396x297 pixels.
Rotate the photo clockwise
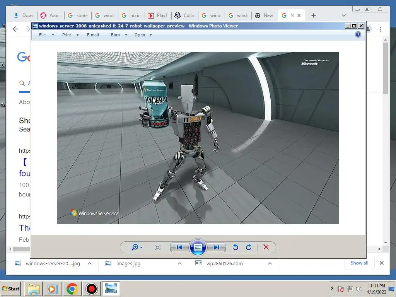tap(249, 247)
